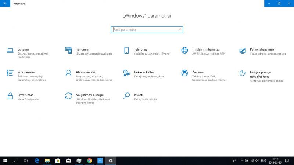Open the Lengva prieiga neįgaliesiems icon
This screenshot has height=165, width=294.
[243, 73]
